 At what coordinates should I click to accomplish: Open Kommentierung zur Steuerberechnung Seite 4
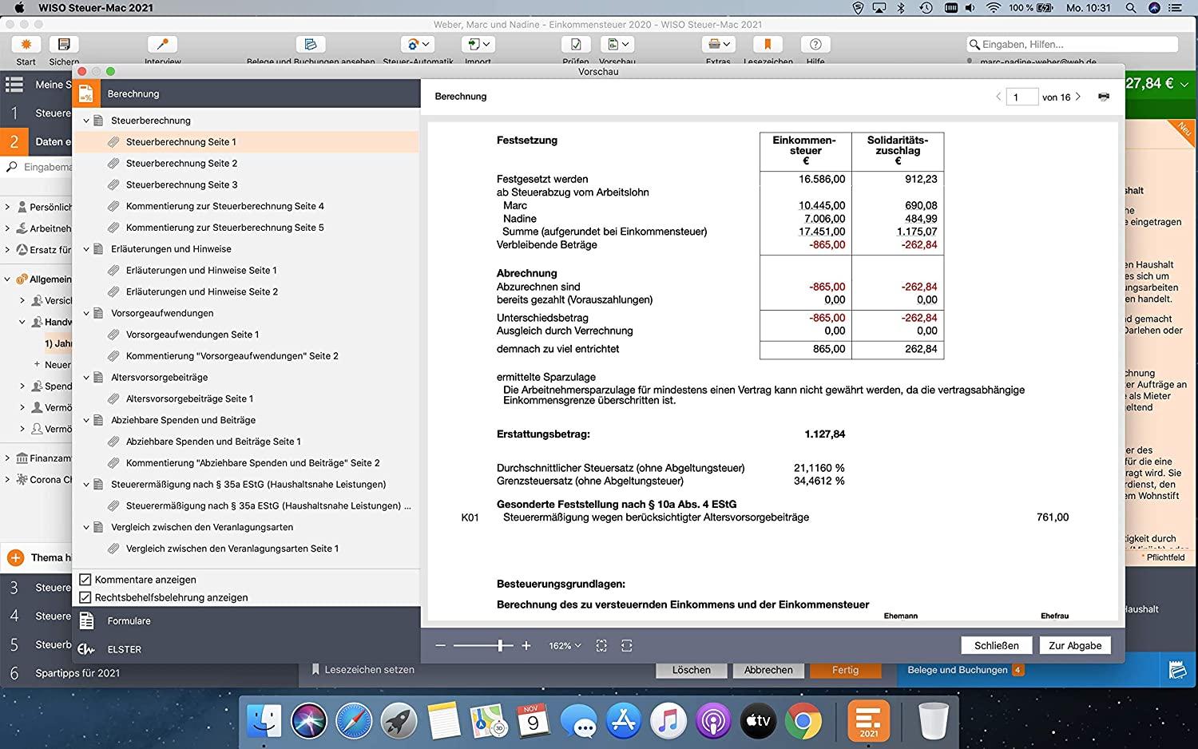(x=224, y=206)
